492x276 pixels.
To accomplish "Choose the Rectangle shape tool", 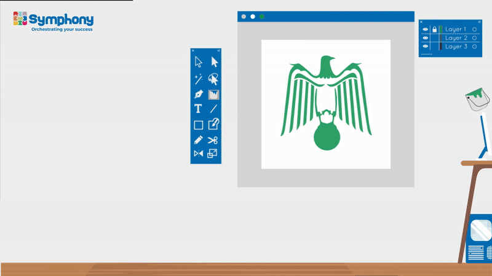I will (x=198, y=125).
